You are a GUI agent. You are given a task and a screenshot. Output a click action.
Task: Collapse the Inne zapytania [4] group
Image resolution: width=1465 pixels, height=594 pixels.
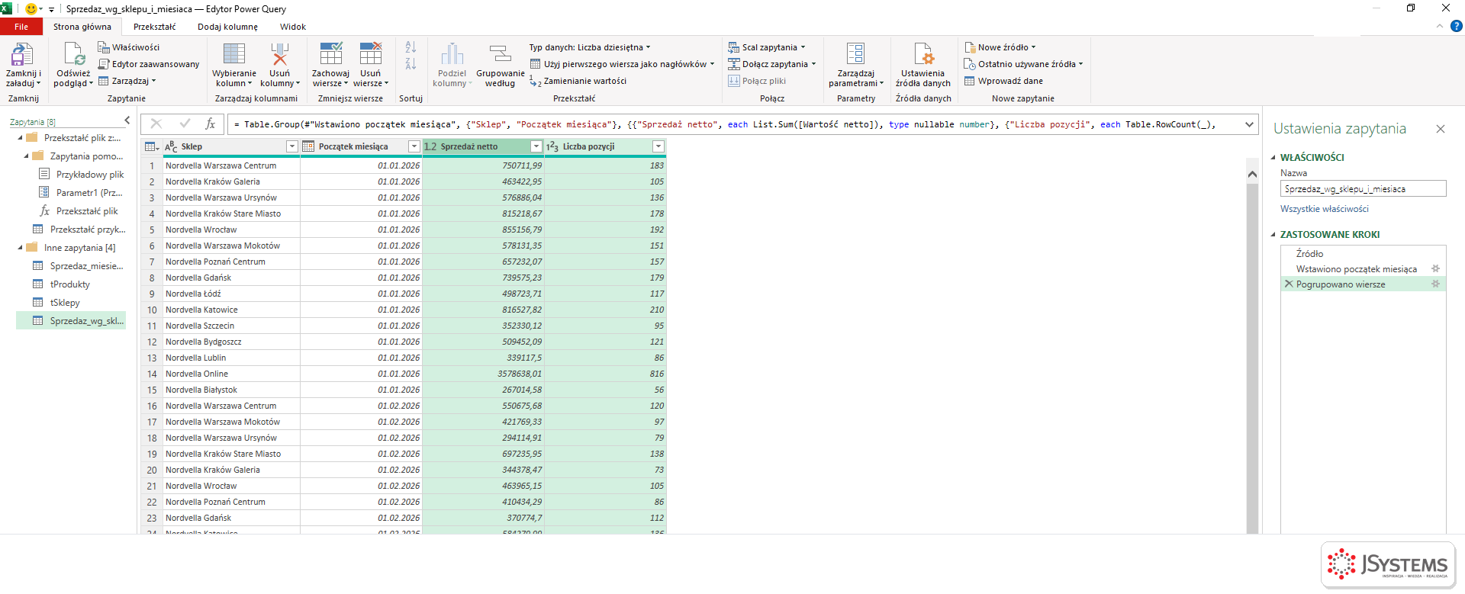[21, 248]
